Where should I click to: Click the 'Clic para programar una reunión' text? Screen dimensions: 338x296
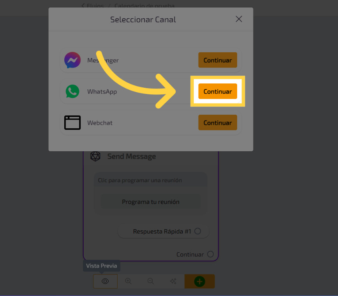point(140,181)
